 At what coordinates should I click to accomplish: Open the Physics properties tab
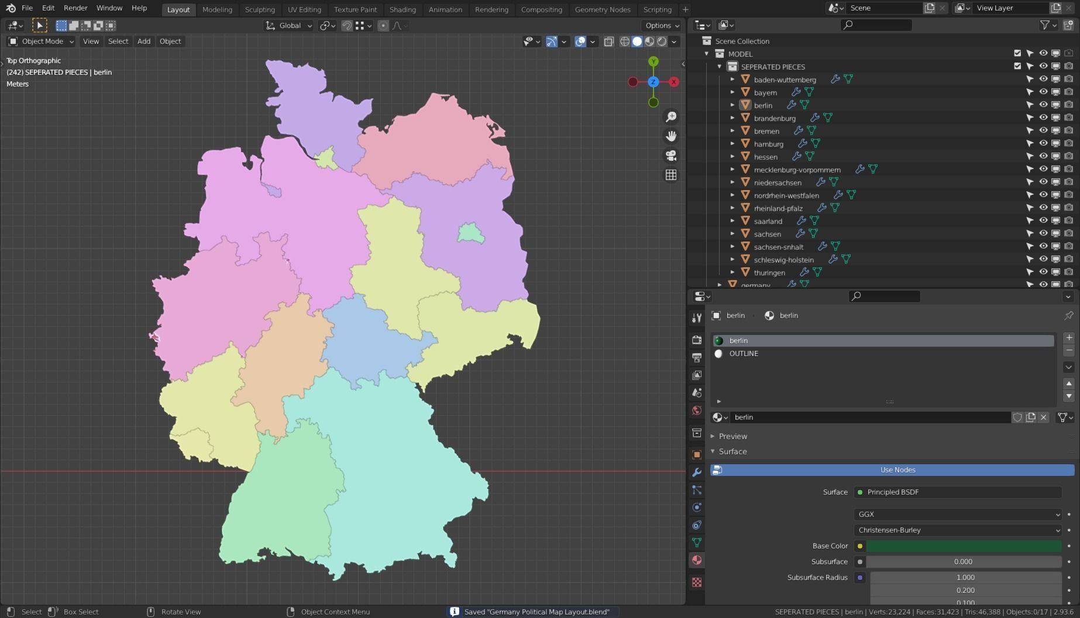tap(697, 507)
